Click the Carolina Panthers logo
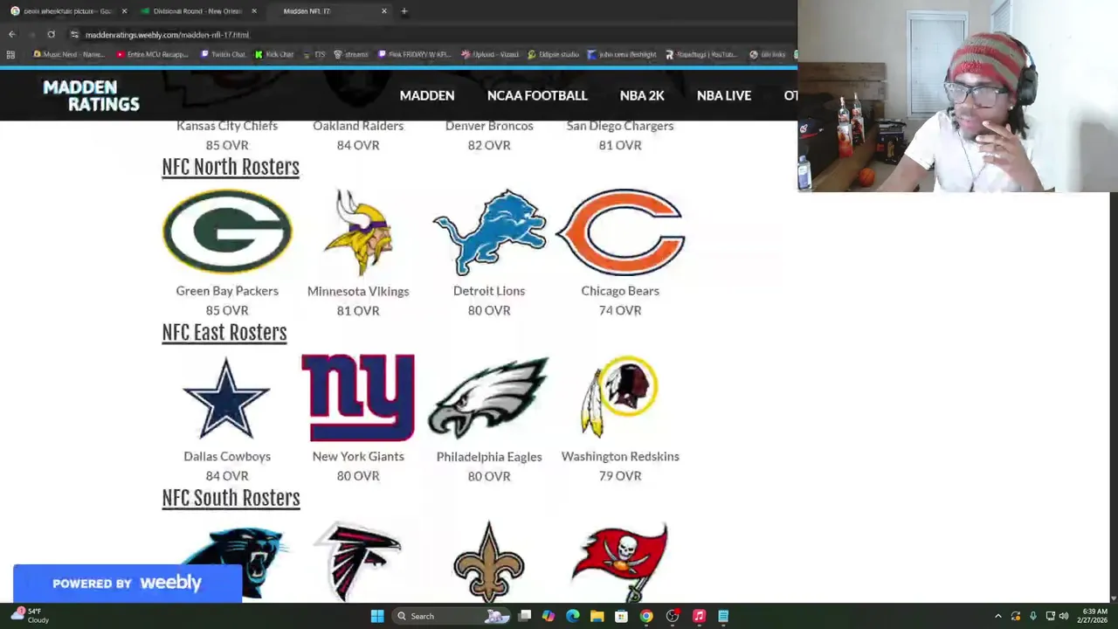1118x629 pixels. click(232, 562)
